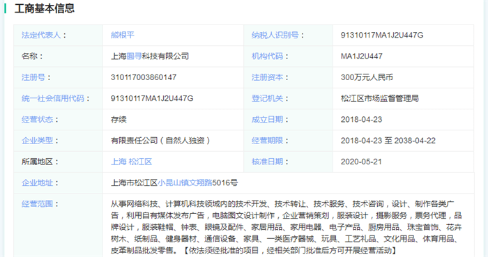Click the 机构代码 label link

click(x=267, y=56)
